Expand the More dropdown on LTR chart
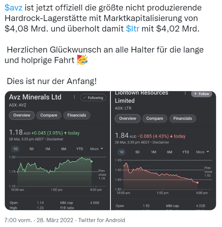The image size is (222, 227). (x=203, y=152)
